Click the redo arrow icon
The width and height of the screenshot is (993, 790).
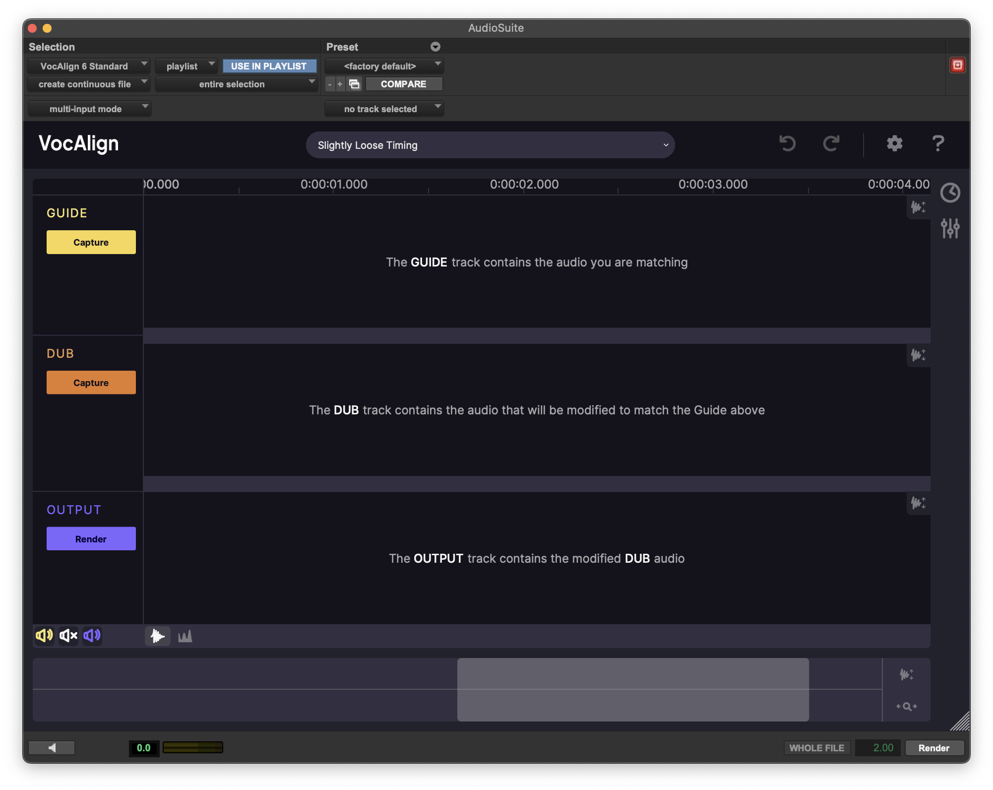coord(831,144)
